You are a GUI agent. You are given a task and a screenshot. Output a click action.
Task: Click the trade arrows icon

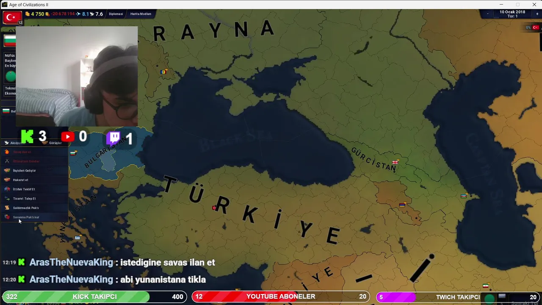pyautogui.click(x=7, y=198)
